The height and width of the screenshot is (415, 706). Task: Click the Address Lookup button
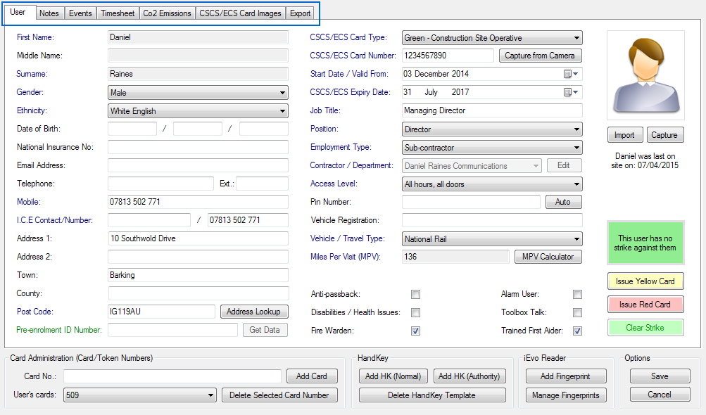point(253,312)
